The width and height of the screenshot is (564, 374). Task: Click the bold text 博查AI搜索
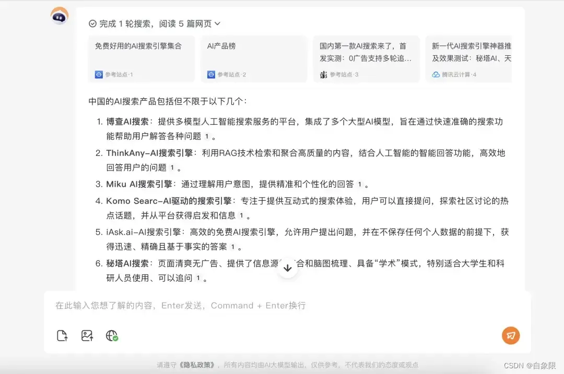coord(127,122)
